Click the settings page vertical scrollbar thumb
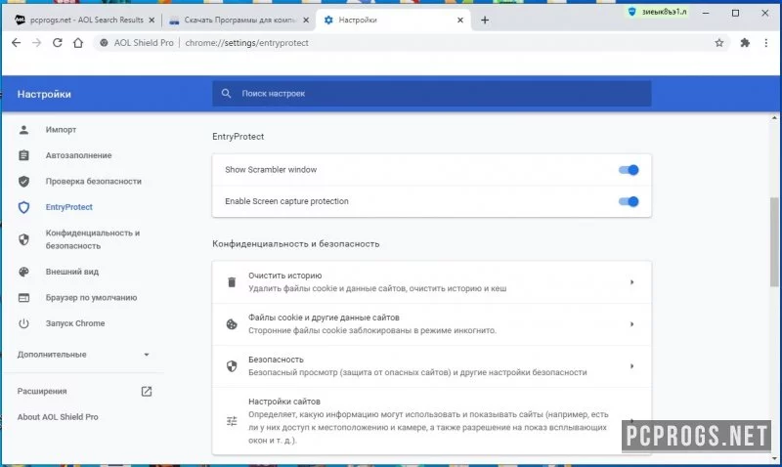Image resolution: width=782 pixels, height=467 pixels. pyautogui.click(x=774, y=241)
